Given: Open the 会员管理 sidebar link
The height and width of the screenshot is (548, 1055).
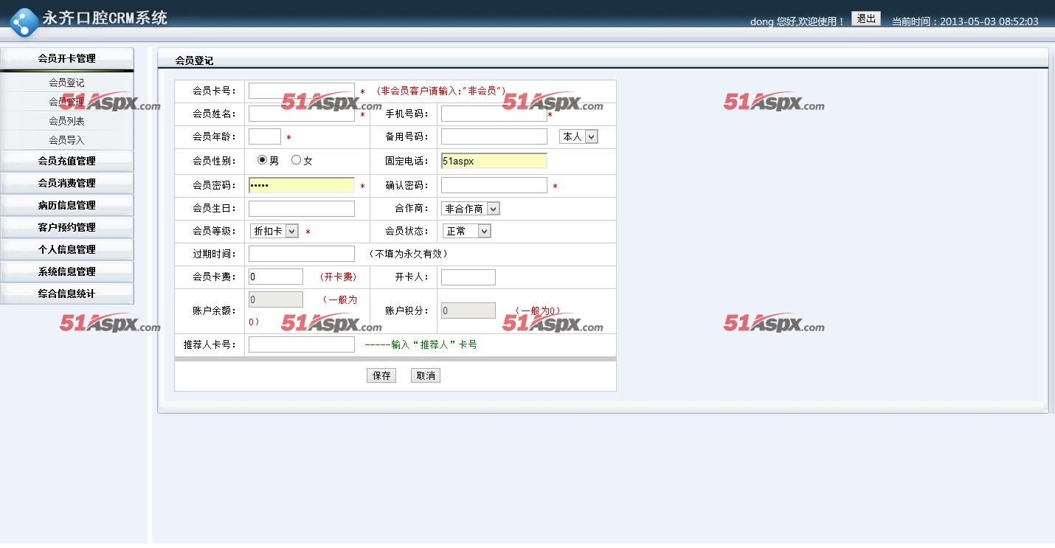Looking at the screenshot, I should pyautogui.click(x=67, y=102).
